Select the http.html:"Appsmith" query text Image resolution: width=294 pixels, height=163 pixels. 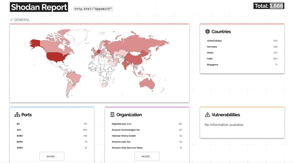(93, 9)
